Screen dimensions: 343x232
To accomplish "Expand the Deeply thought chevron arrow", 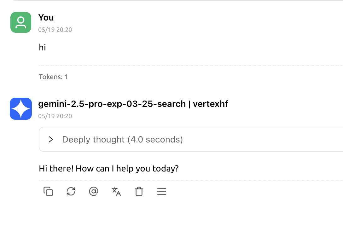I will [x=51, y=139].
